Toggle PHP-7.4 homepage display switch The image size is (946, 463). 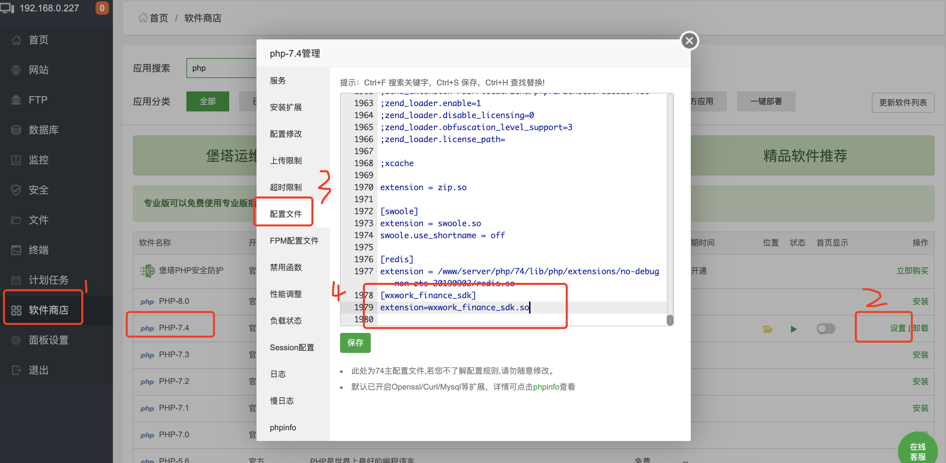pyautogui.click(x=825, y=329)
